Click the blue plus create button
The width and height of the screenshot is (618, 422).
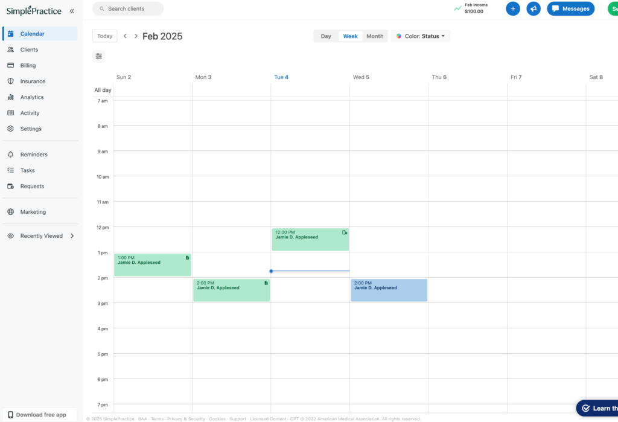pyautogui.click(x=512, y=9)
